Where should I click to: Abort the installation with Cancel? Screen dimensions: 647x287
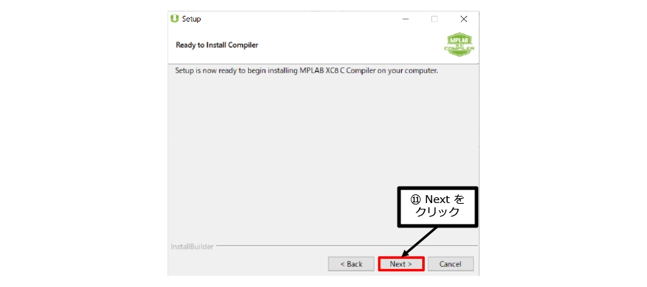(450, 264)
